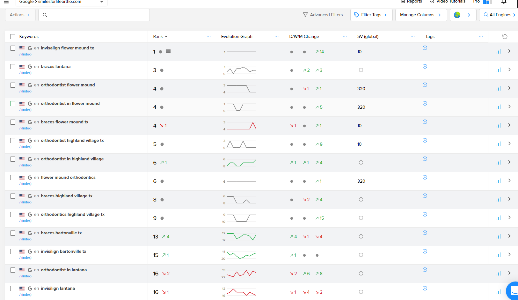Click the refresh icon in table header
Image resolution: width=518 pixels, height=300 pixels.
pos(505,37)
